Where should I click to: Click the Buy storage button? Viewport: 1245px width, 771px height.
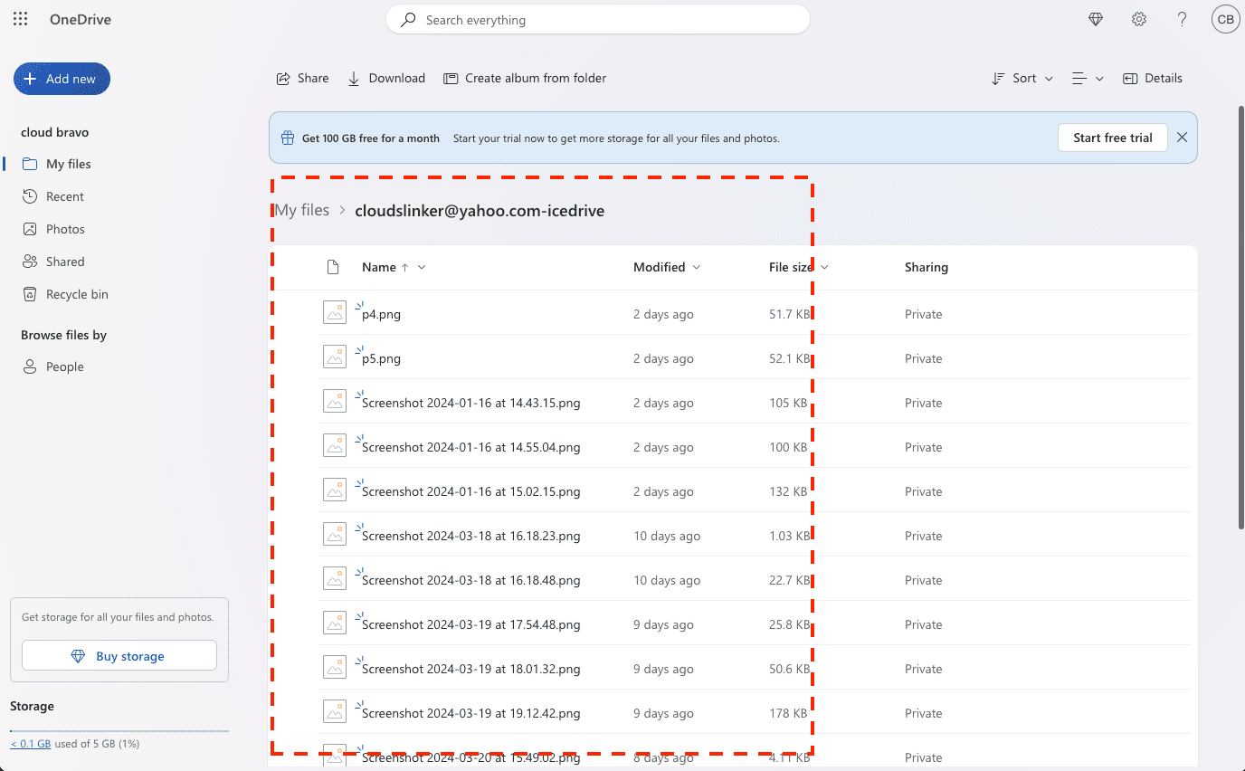pyautogui.click(x=119, y=656)
